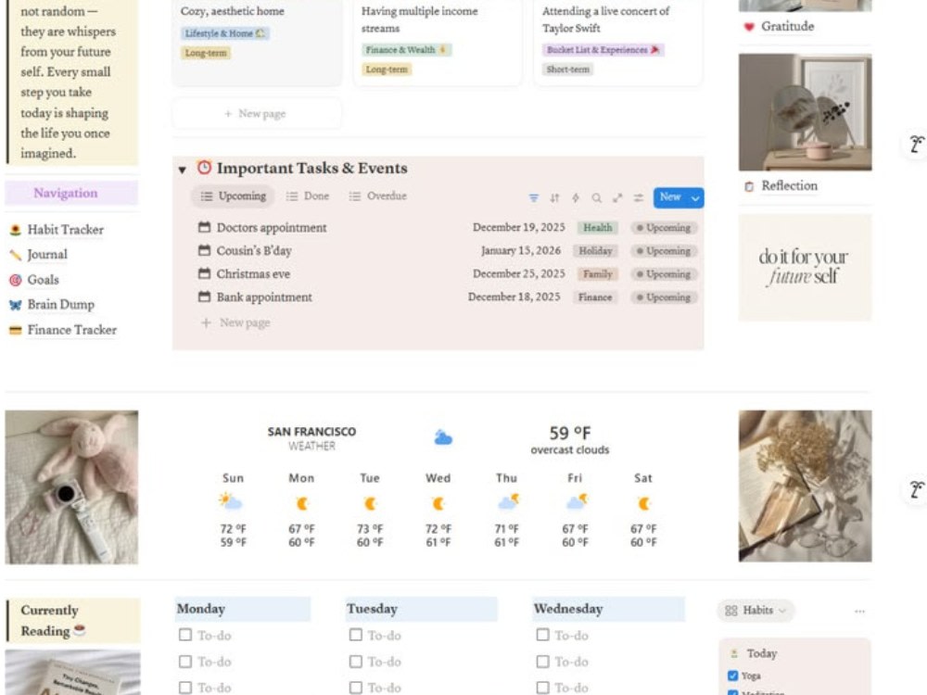Viewport: 927px width, 695px height.
Task: Open the view settings sliders icon
Action: click(639, 198)
